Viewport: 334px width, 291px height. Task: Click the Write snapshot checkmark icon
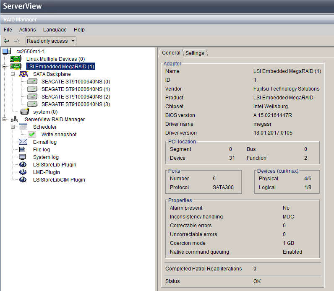32,134
